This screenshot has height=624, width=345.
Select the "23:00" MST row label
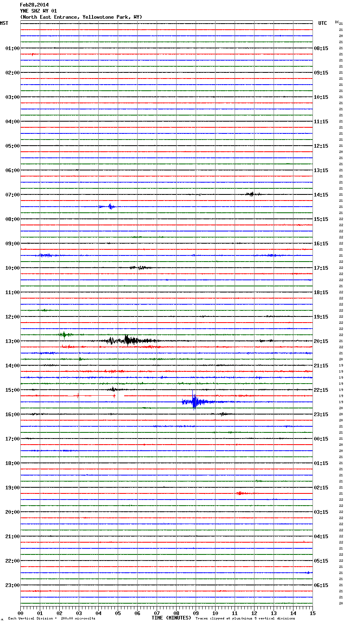click(x=13, y=585)
